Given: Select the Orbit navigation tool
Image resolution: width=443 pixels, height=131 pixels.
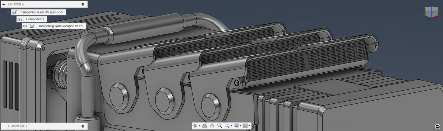Looking at the screenshot, I should point(195,126).
